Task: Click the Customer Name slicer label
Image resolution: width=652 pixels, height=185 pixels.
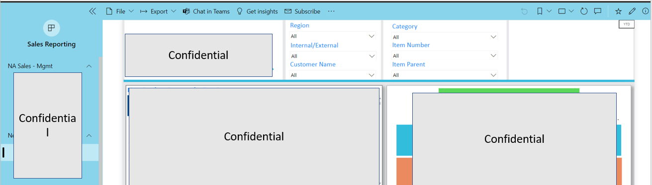Action: [x=313, y=64]
